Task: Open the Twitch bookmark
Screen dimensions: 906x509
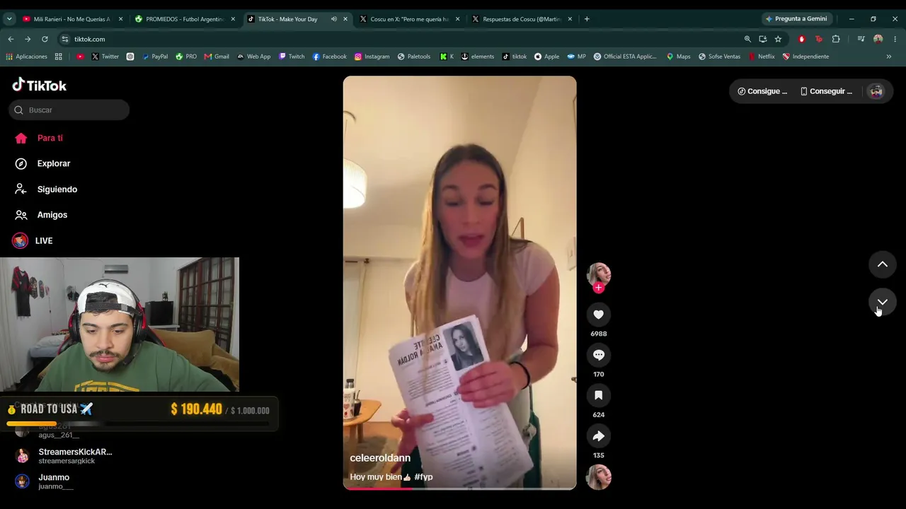Action: [x=292, y=57]
